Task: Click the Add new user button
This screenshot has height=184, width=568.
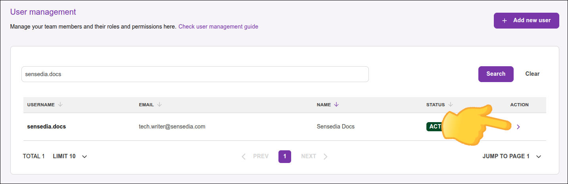Action: [526, 21]
